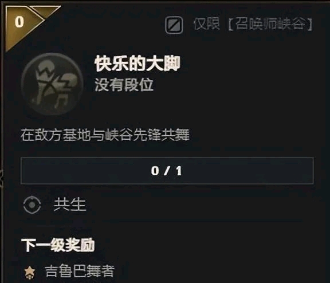Click the music note on challenge emblem

point(61,101)
